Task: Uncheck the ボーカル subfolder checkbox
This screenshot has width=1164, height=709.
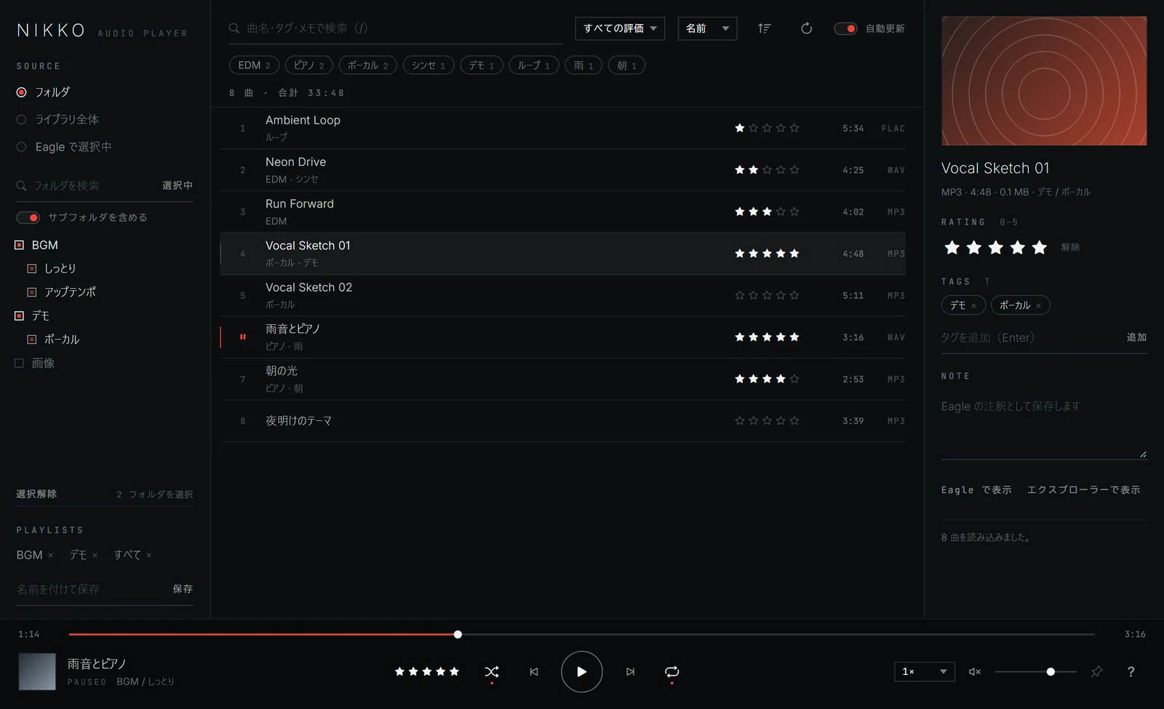Action: (x=32, y=340)
